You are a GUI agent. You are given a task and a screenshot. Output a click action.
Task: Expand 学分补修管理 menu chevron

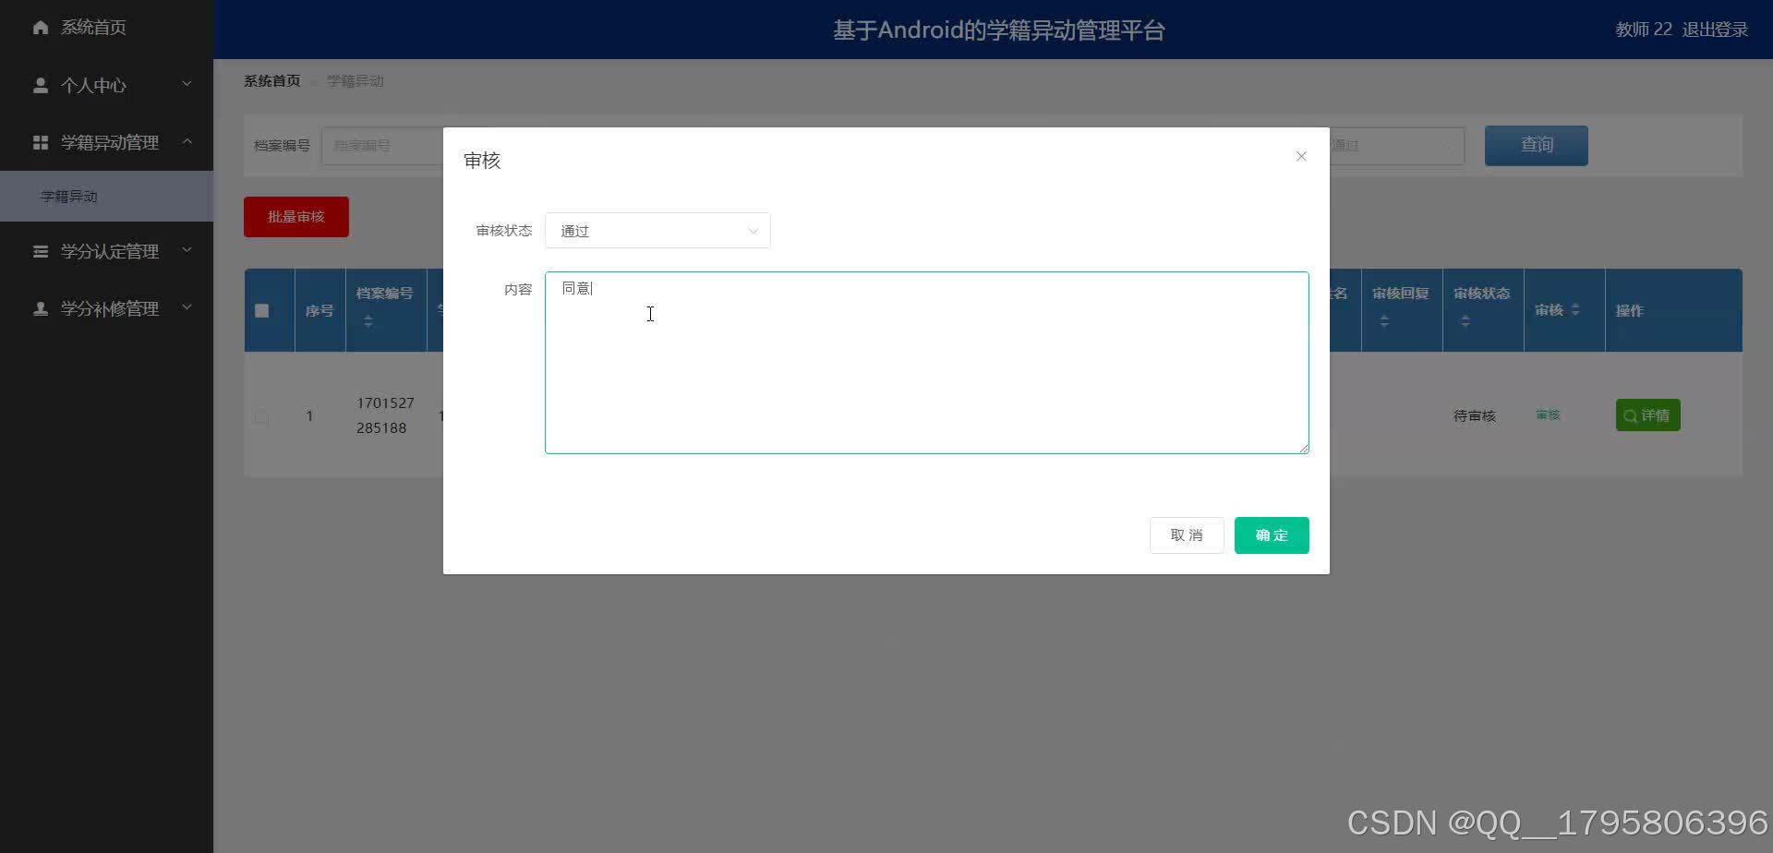coord(187,307)
